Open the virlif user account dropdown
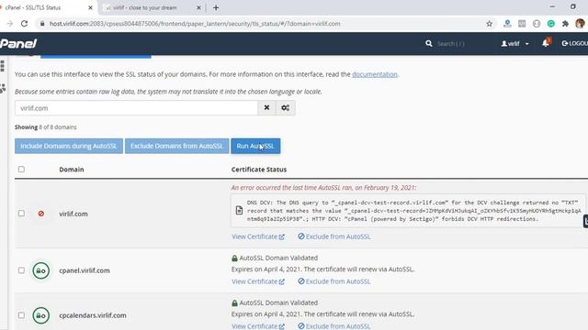588x330 pixels. click(514, 44)
